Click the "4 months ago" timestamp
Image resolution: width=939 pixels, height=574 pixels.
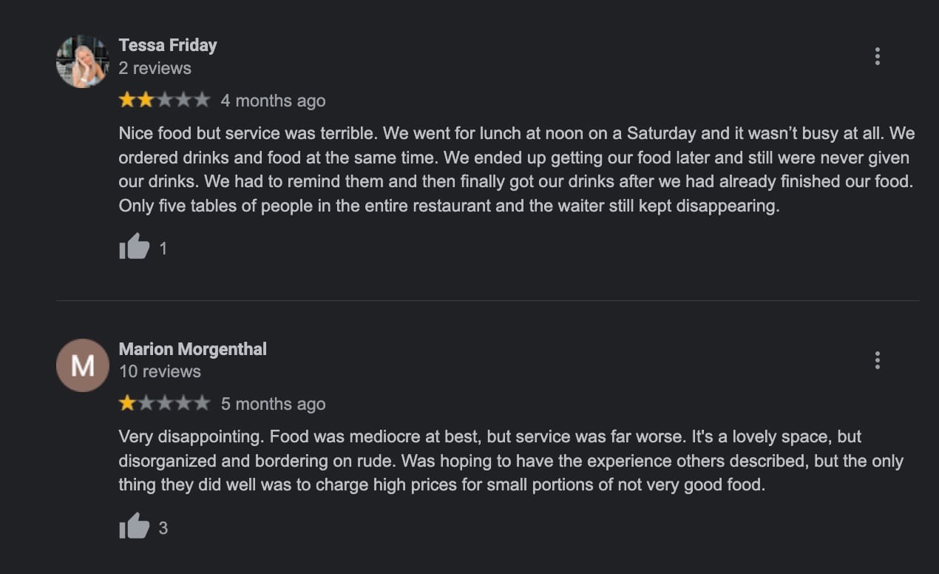click(x=273, y=101)
